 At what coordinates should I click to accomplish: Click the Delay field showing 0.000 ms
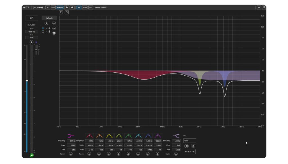pyautogui.click(x=31, y=32)
